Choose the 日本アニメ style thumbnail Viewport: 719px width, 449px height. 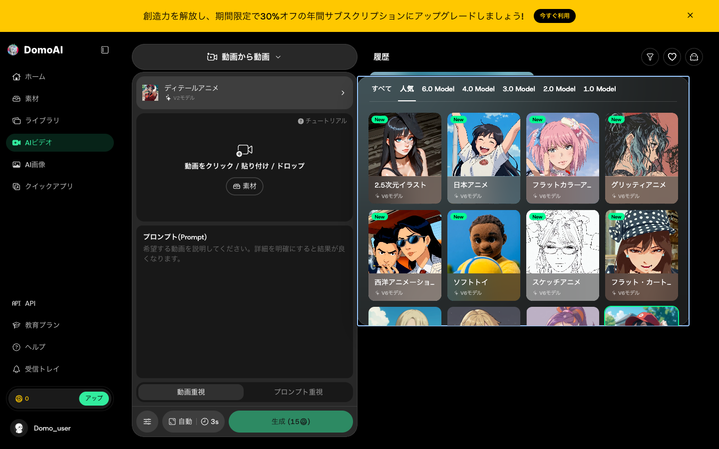point(484,158)
